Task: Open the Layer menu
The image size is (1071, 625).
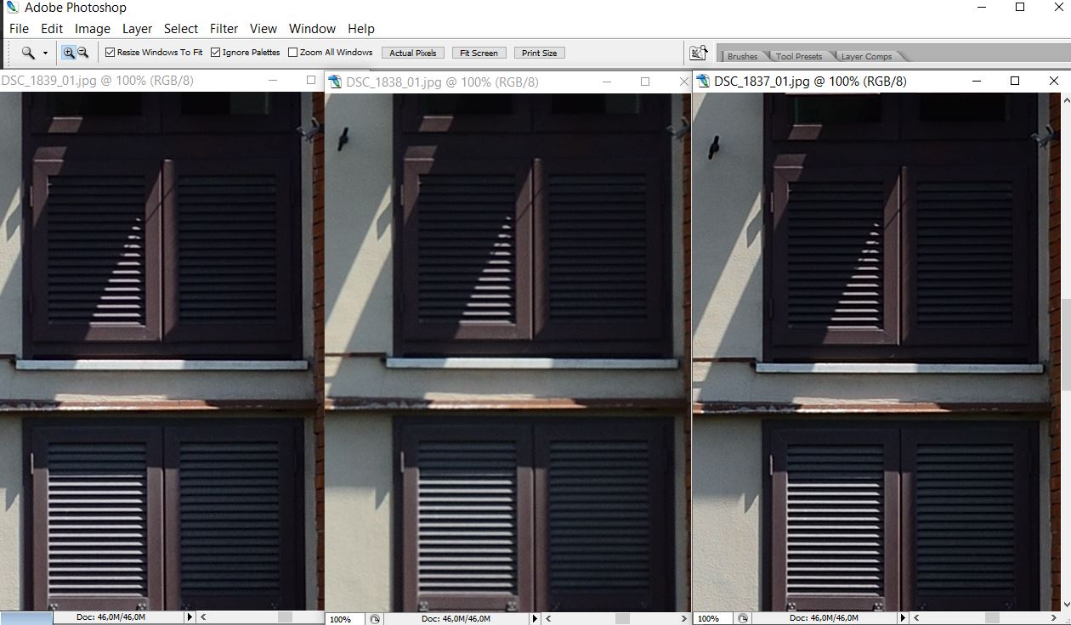Action: [137, 28]
